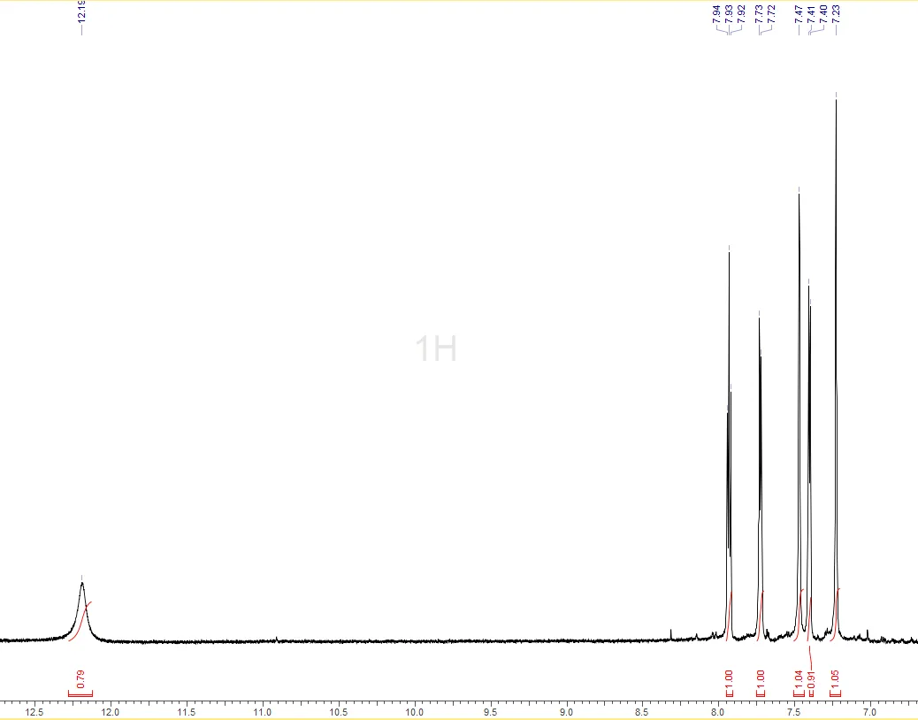This screenshot has width=918, height=720.
Task: Select the 1.05 integral value
Action: pos(836,679)
